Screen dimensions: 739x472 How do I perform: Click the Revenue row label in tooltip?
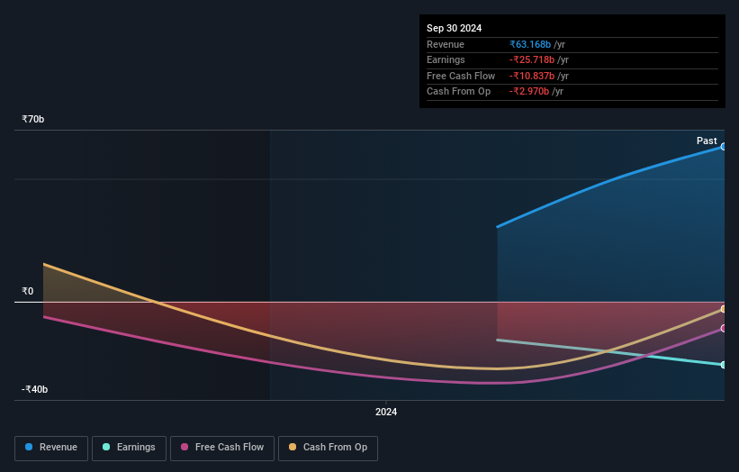[446, 44]
